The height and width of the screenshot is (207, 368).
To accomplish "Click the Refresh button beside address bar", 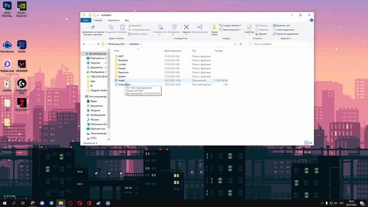I will pos(240,44).
